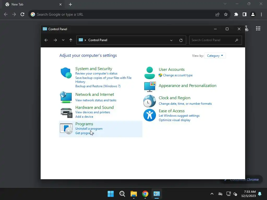The width and height of the screenshot is (267, 200).
Task: Open the View by Category dropdown
Action: click(215, 56)
